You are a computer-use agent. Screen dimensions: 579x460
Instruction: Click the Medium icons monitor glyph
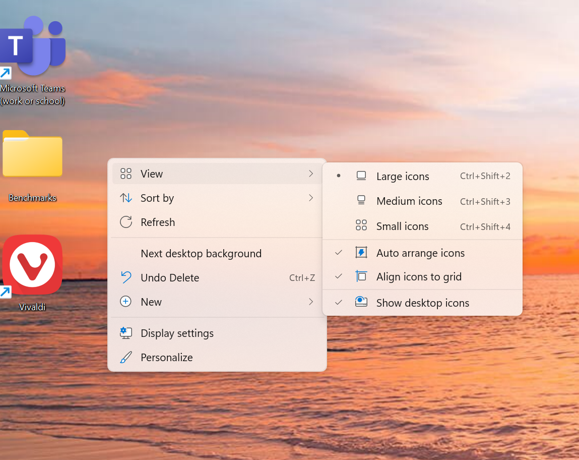coord(361,200)
